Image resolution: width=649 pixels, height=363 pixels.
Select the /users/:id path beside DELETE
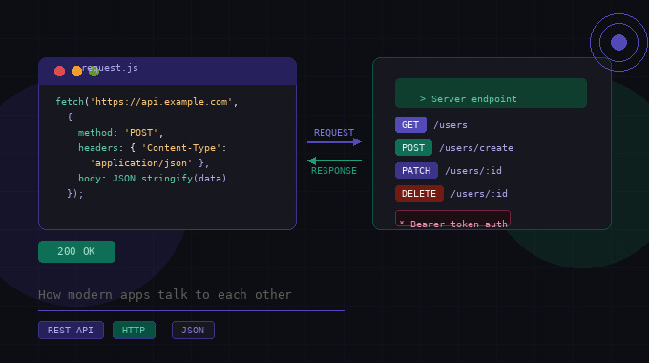tap(479, 194)
